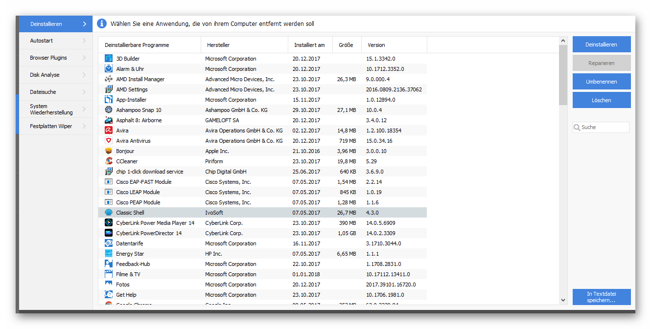This screenshot has height=329, width=651.
Task: Click the Piriform manufacturer cell
Action: (214, 161)
